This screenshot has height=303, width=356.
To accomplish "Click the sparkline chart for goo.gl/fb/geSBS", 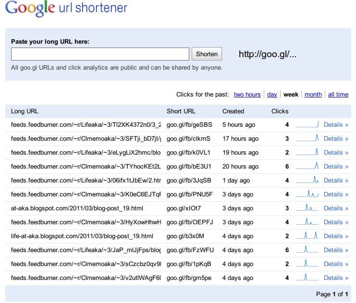I will pyautogui.click(x=307, y=124).
